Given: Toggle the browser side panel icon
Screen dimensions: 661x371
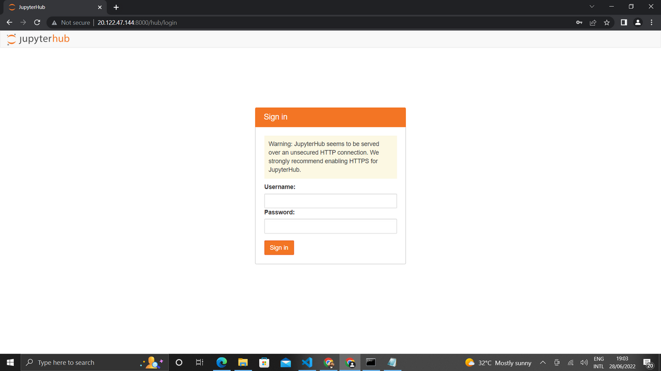Looking at the screenshot, I should pyautogui.click(x=624, y=23).
